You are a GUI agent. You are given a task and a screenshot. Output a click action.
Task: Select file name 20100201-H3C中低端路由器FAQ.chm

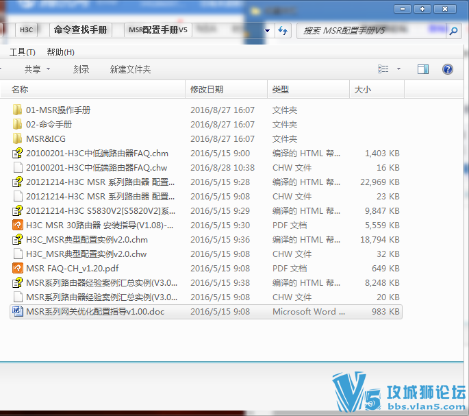pos(97,153)
